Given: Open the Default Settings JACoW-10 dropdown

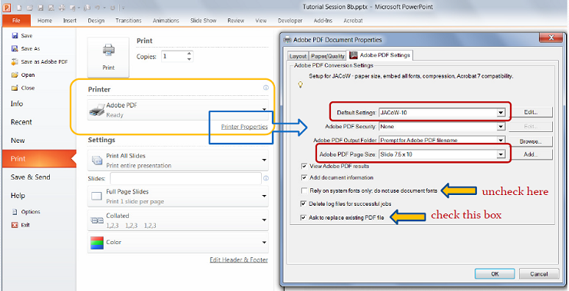Looking at the screenshot, I should pos(501,113).
